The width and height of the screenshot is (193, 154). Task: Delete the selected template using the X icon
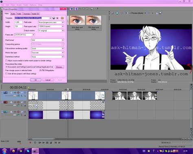click(x=57, y=18)
